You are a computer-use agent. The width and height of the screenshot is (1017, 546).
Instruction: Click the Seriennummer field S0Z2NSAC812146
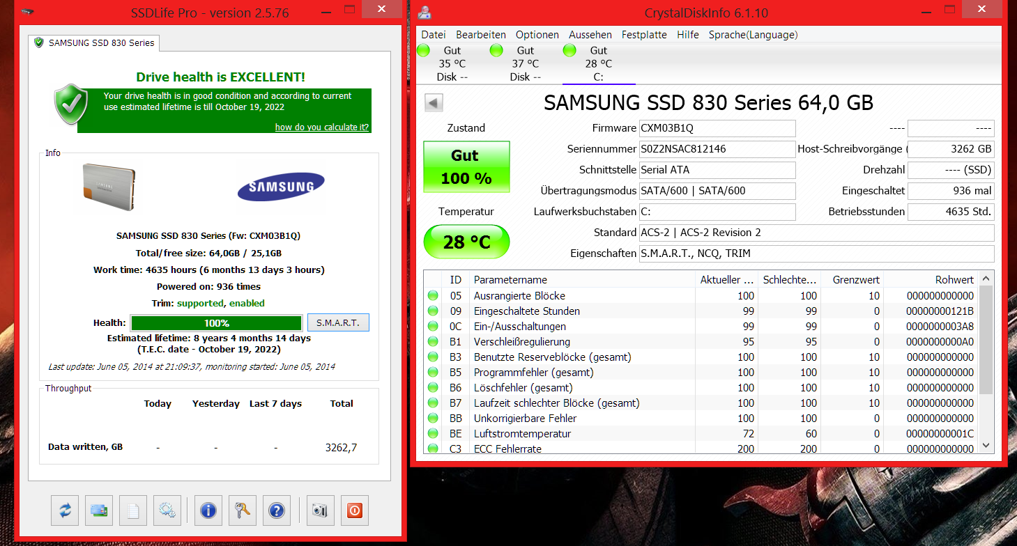click(x=717, y=149)
